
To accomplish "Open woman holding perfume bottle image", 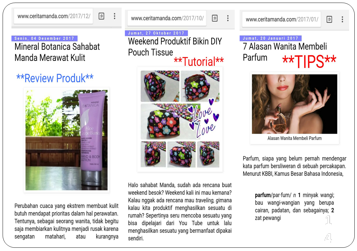I will (x=294, y=104).
